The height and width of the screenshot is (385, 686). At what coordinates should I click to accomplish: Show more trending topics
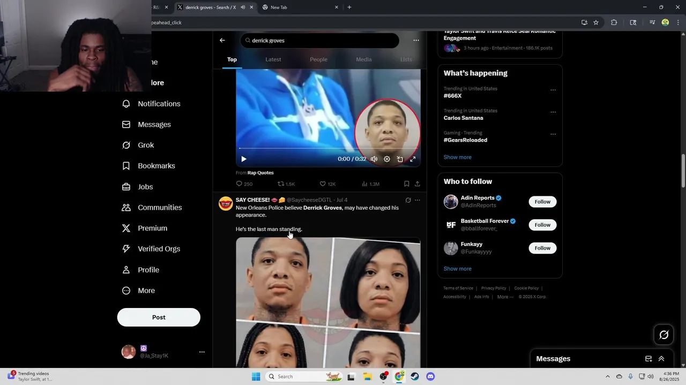tap(458, 157)
